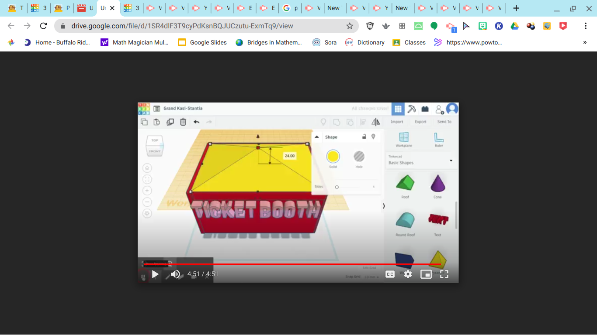This screenshot has height=335, width=597.
Task: Open the Math Magician Mul... bookmark
Action: (x=135, y=42)
